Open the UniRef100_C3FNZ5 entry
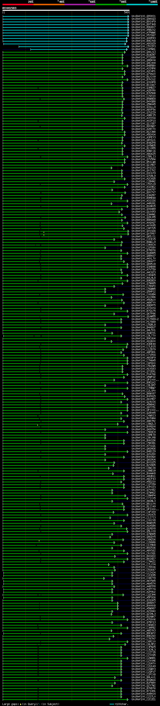160x706 pixels. pyautogui.click(x=143, y=647)
